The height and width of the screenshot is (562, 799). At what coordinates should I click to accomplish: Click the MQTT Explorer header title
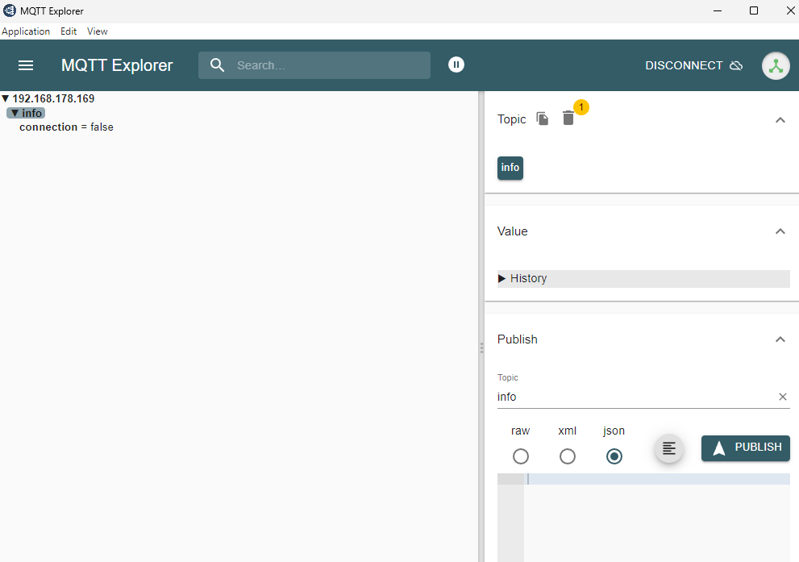point(117,65)
